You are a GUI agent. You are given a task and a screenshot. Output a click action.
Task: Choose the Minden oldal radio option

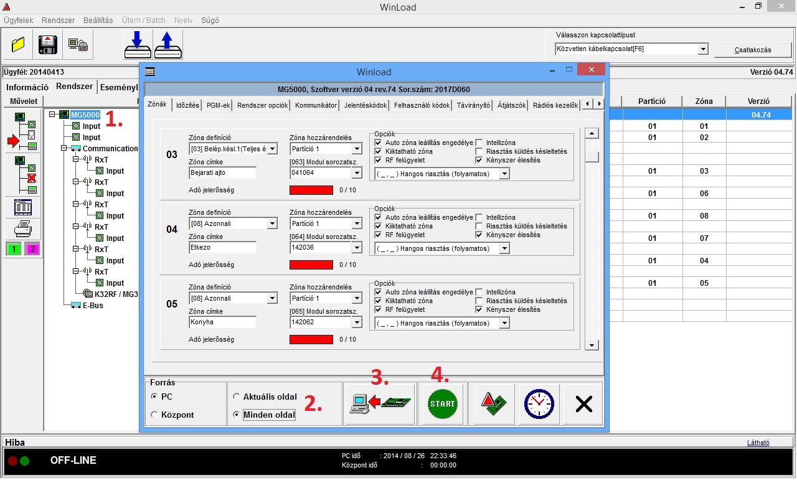[x=236, y=415]
